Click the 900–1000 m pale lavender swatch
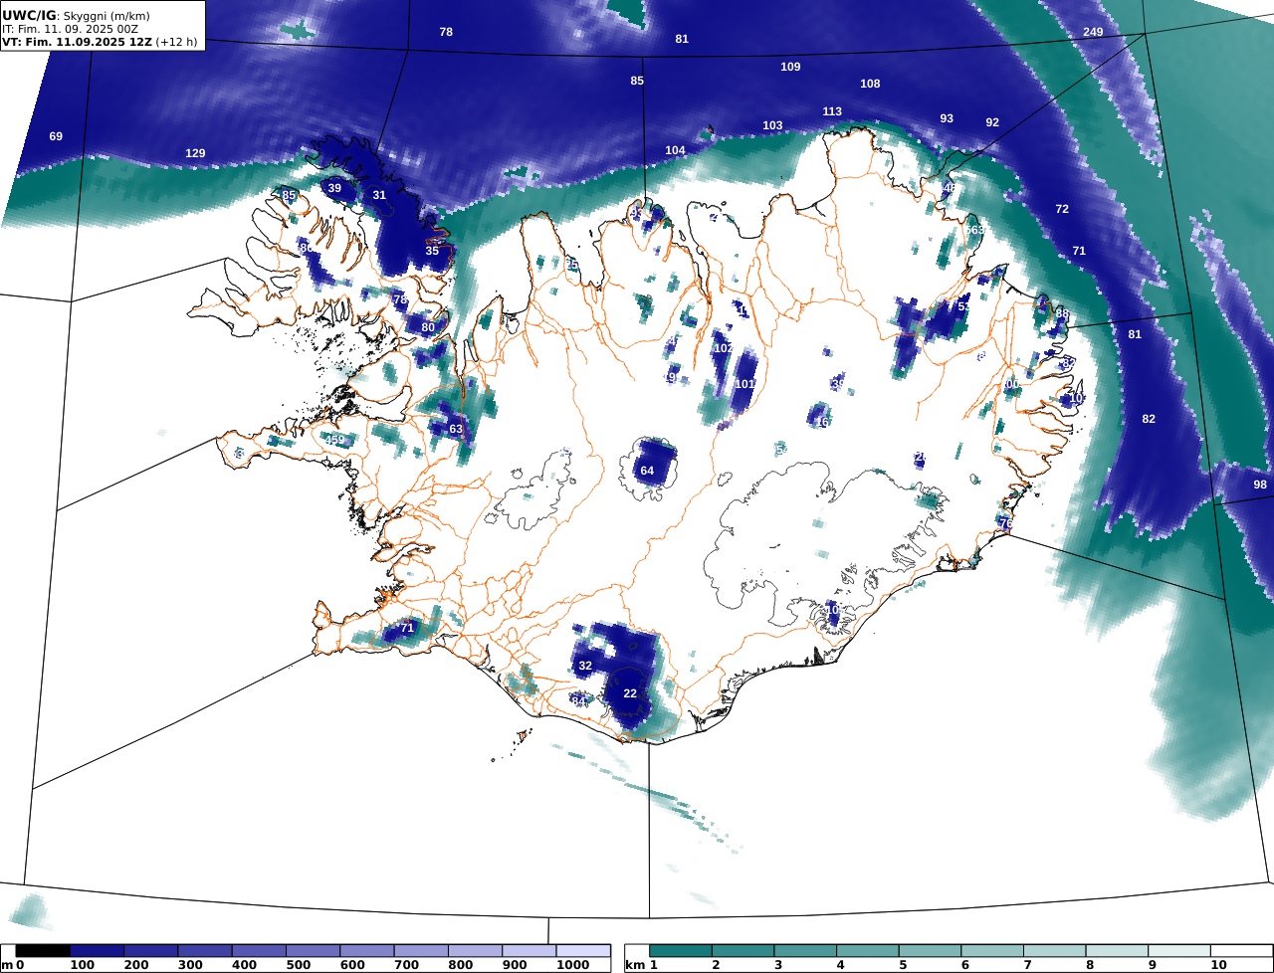1274x973 pixels. click(x=529, y=951)
